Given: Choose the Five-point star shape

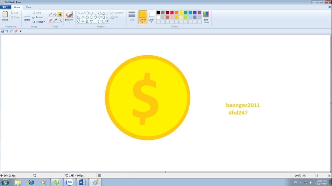Looking at the screenshot, I should [87, 21].
